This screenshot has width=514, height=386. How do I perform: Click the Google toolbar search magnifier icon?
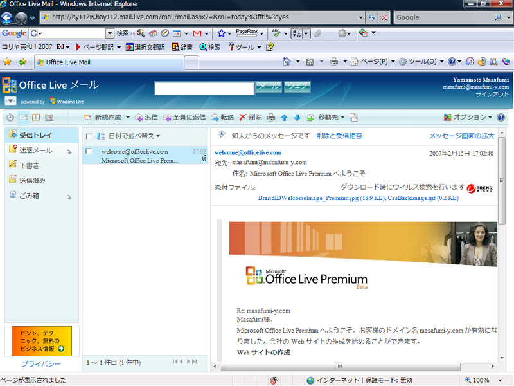coord(141,33)
